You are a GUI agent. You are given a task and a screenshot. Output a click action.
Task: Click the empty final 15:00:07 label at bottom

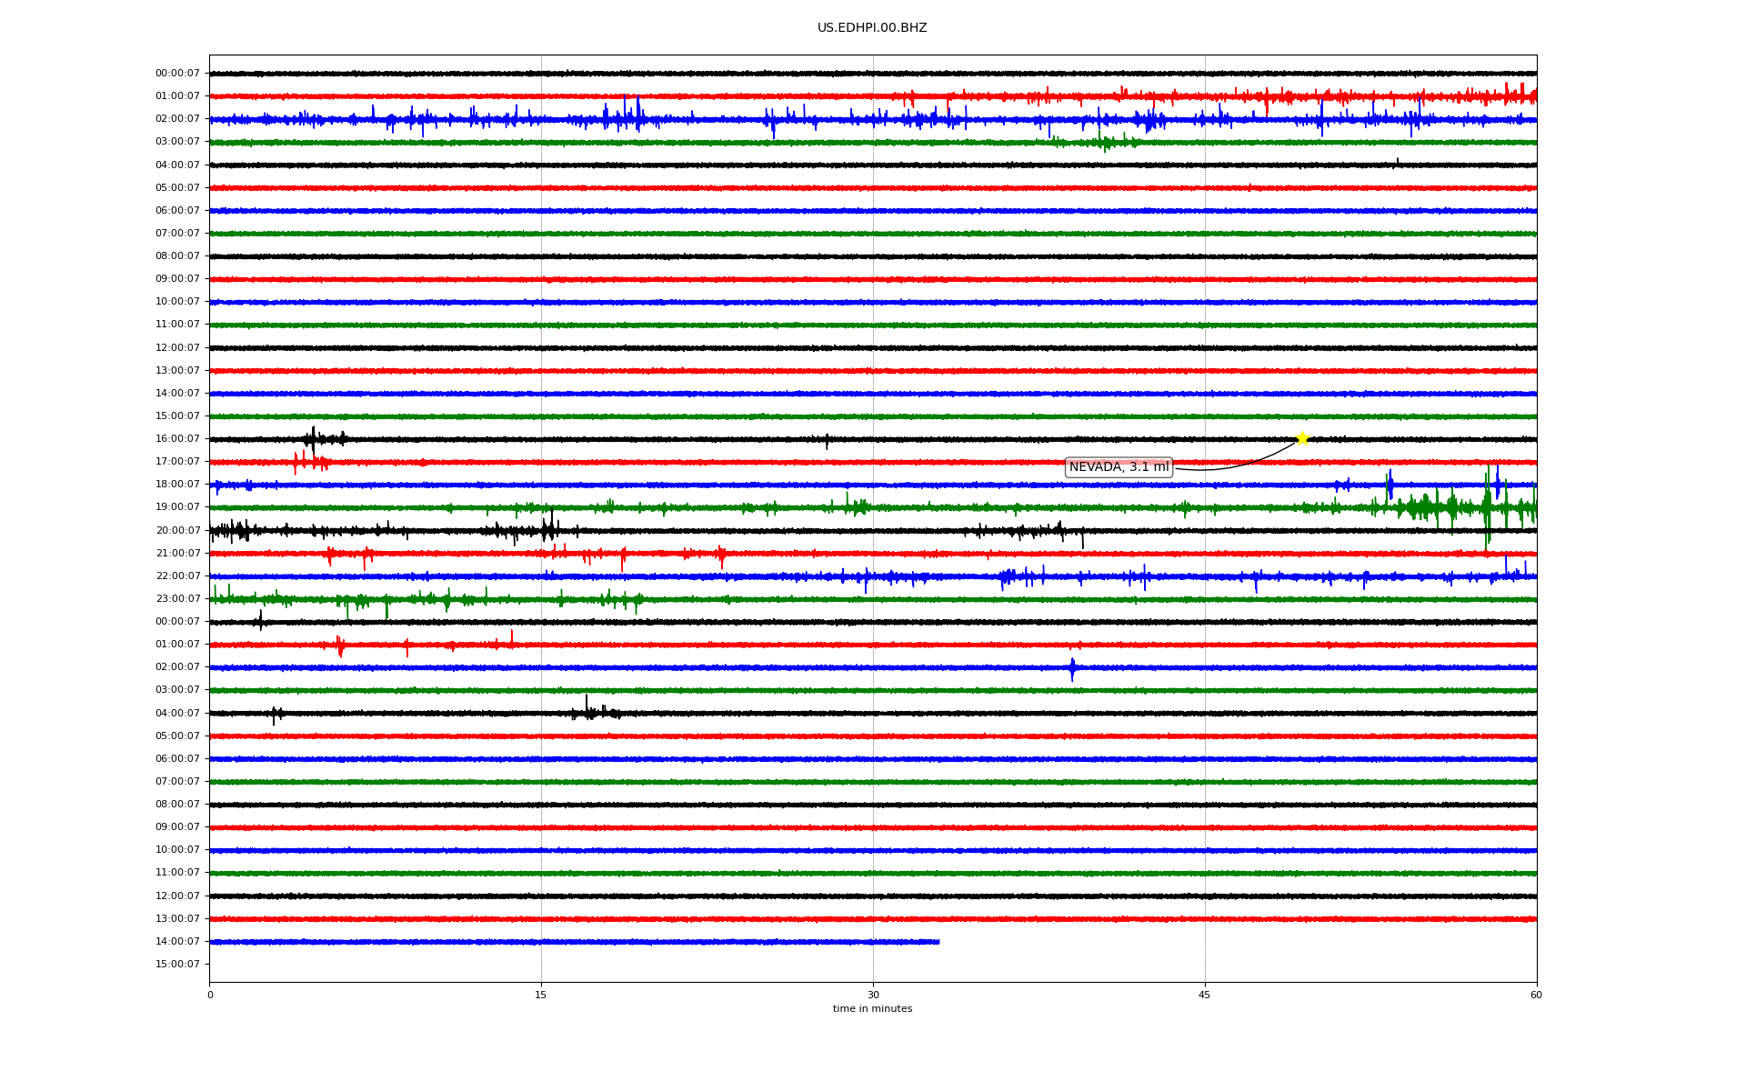(177, 965)
